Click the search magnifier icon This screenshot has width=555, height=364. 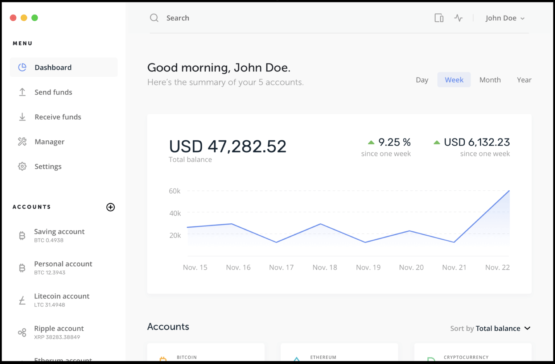[154, 18]
